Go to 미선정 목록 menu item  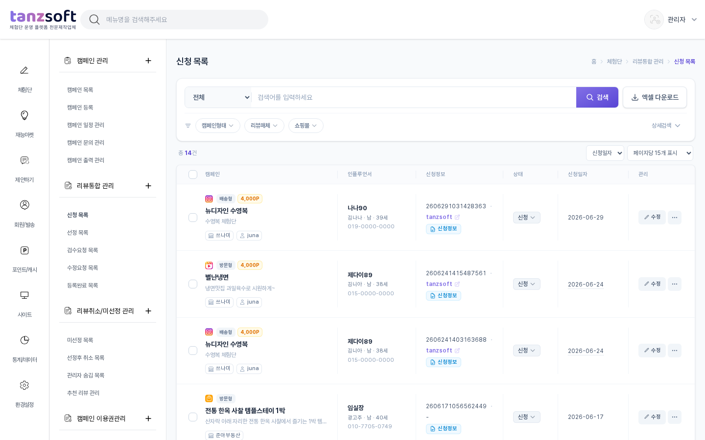80,340
